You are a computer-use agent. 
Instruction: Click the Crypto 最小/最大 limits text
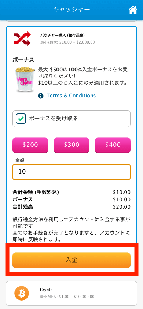(x=67, y=297)
